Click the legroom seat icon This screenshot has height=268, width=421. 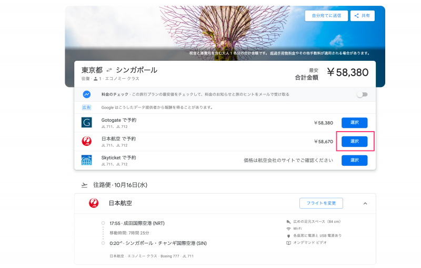pos(288,222)
